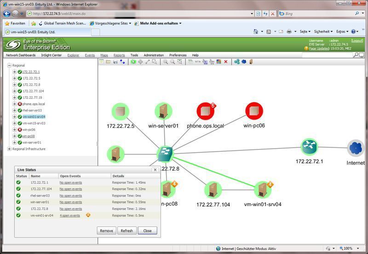The image size is (368, 254).
Task: Select the zoom-to-area magnifier tool
Action: click(x=154, y=62)
